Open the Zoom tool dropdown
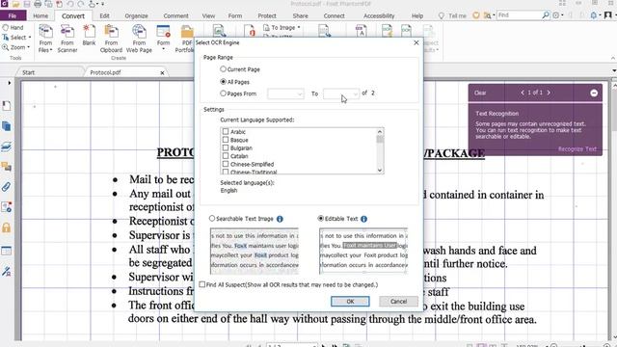This screenshot has height=347, width=617. tap(15, 47)
